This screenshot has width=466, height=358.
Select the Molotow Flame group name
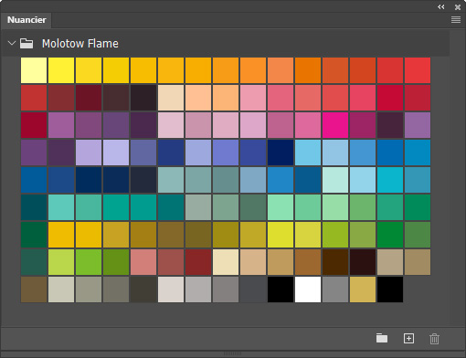tap(80, 44)
